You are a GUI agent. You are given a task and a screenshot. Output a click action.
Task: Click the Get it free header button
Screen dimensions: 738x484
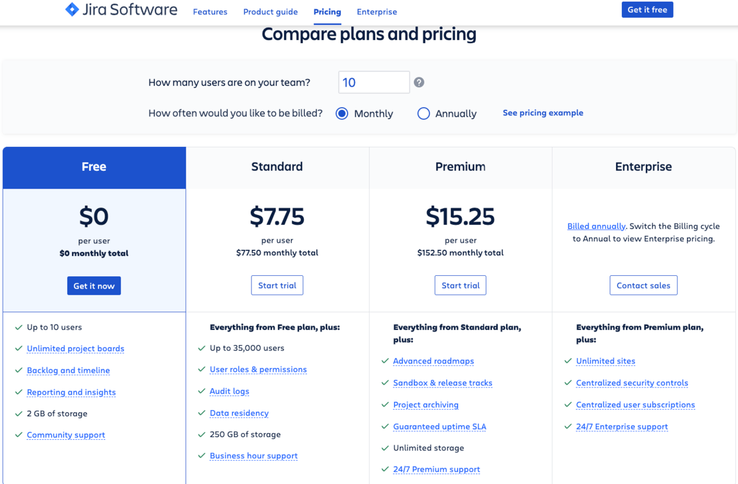pyautogui.click(x=647, y=10)
